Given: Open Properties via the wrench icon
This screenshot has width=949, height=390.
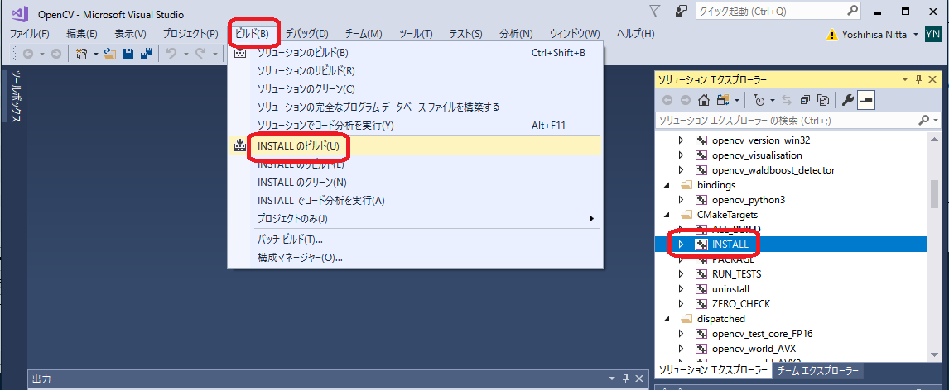Looking at the screenshot, I should 847,100.
